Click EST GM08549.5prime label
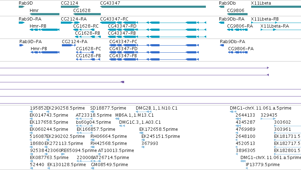301x170 pixels. point(109,165)
